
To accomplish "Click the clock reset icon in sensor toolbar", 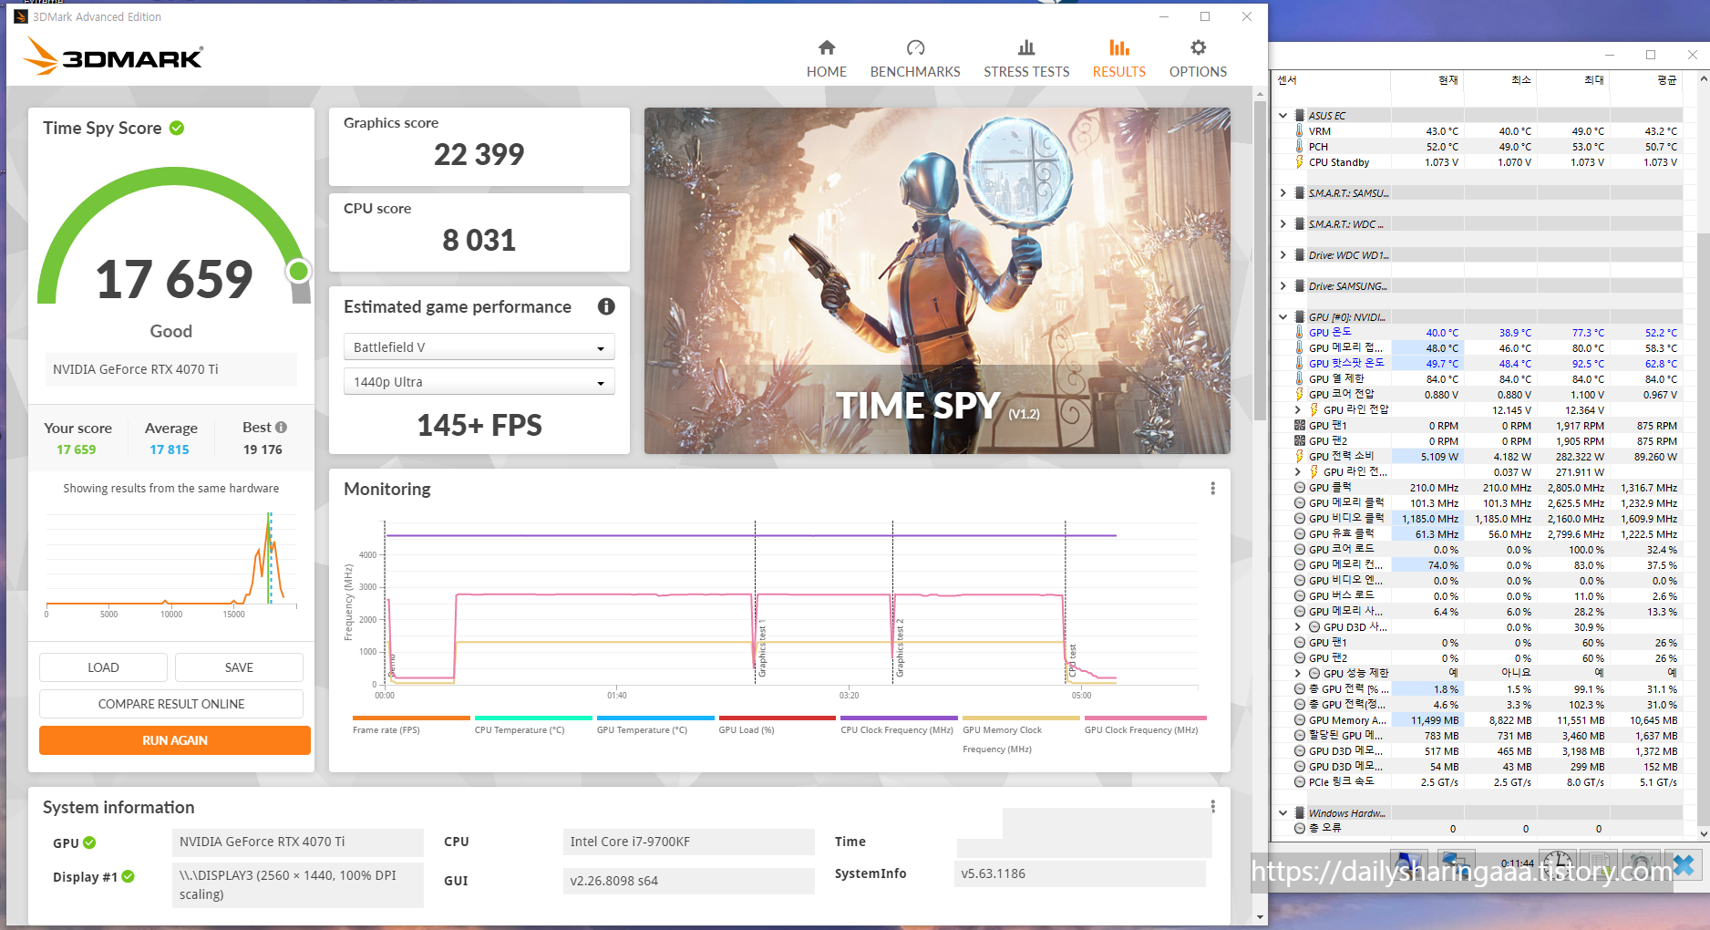I will coord(1558,863).
